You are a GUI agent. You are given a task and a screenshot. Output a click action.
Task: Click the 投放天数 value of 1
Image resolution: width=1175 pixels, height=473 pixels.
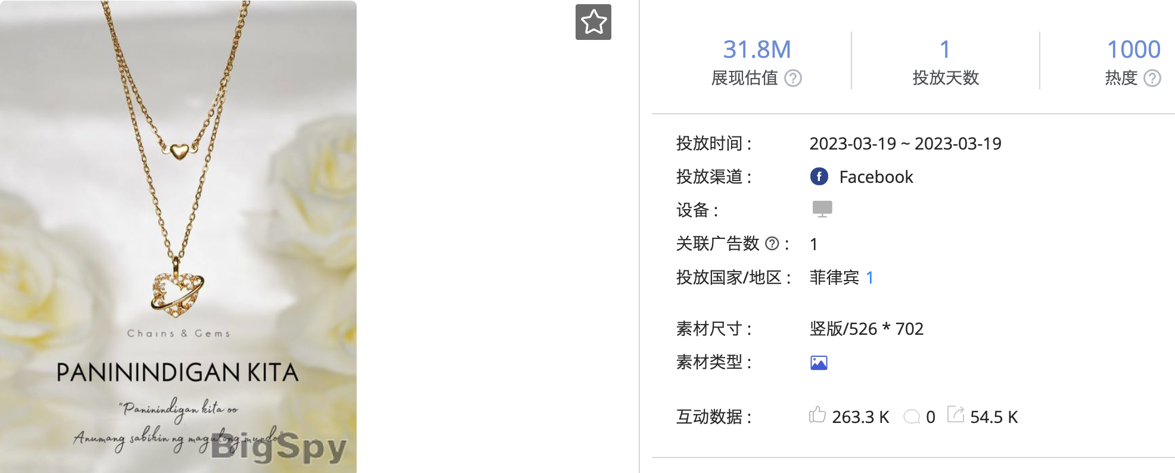click(x=945, y=49)
